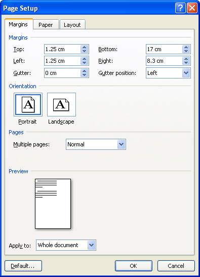This screenshot has height=277, width=200.
Task: Confirm settings with OK button
Action: 134,266
